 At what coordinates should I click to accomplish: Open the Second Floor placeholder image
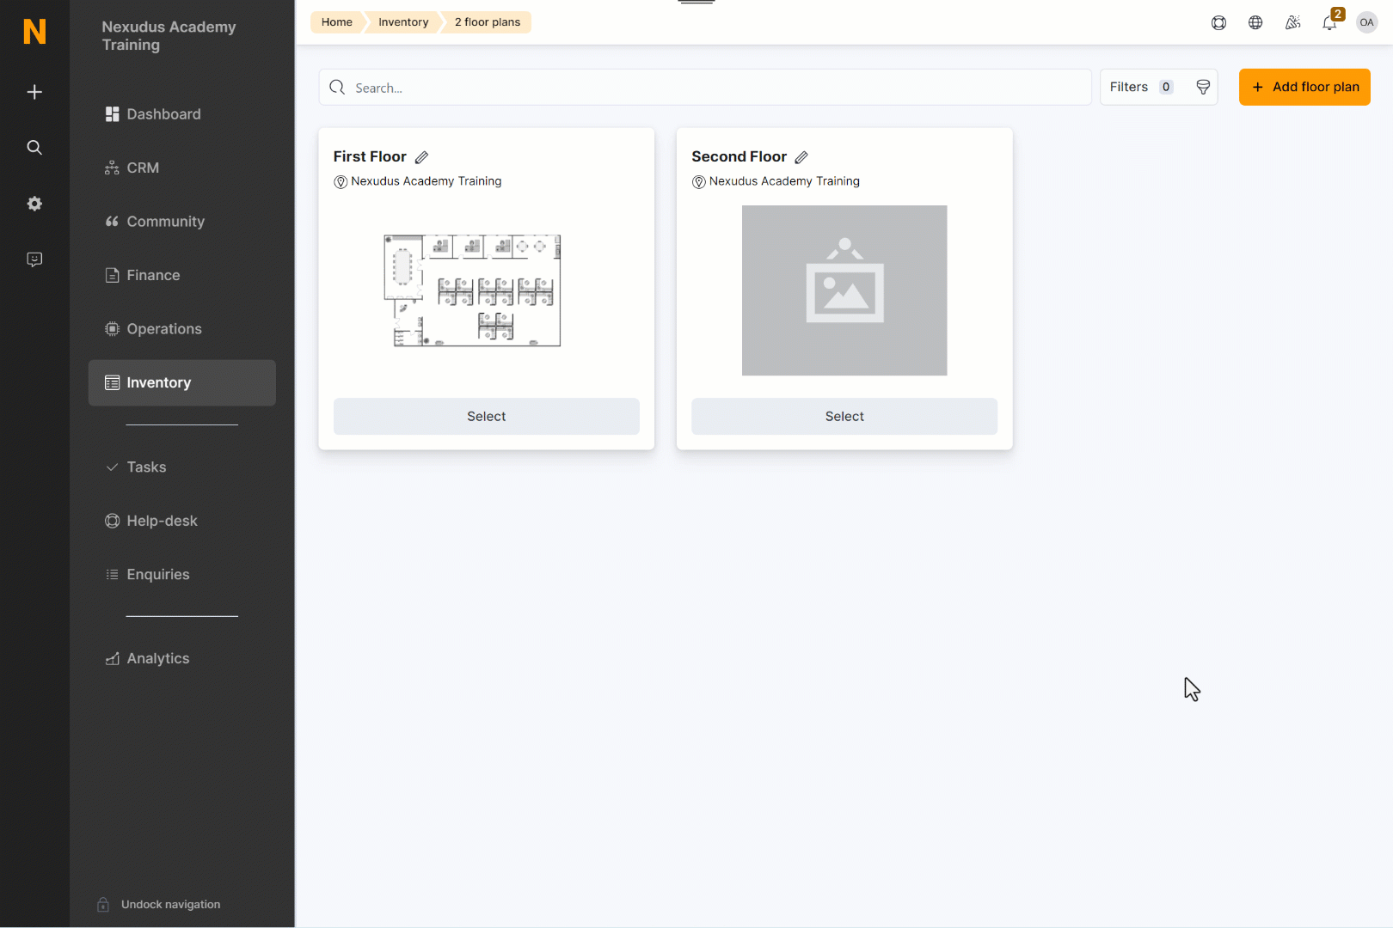pyautogui.click(x=844, y=290)
